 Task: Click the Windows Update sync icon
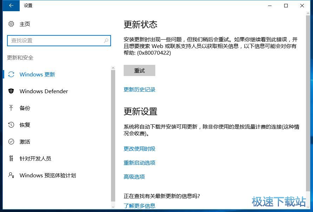point(11,74)
